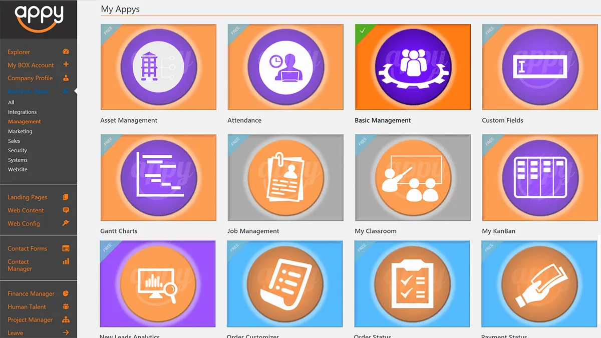601x338 pixels.
Task: Click the Contact Manager bar chart icon
Action: point(66,261)
